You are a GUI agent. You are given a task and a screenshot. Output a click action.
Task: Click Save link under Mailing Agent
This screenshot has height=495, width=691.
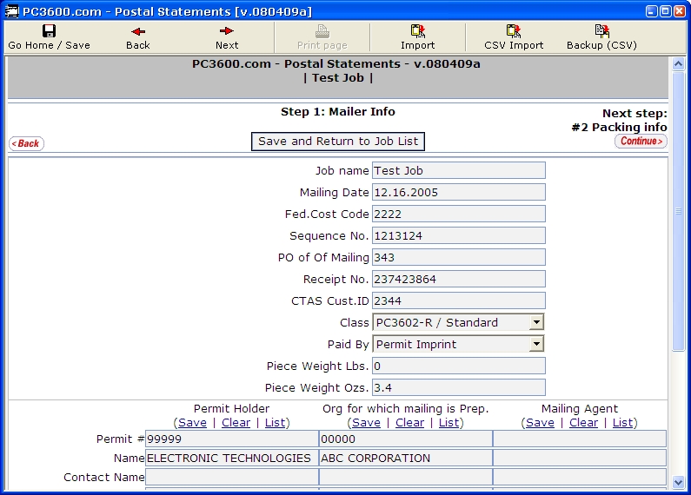(x=540, y=423)
